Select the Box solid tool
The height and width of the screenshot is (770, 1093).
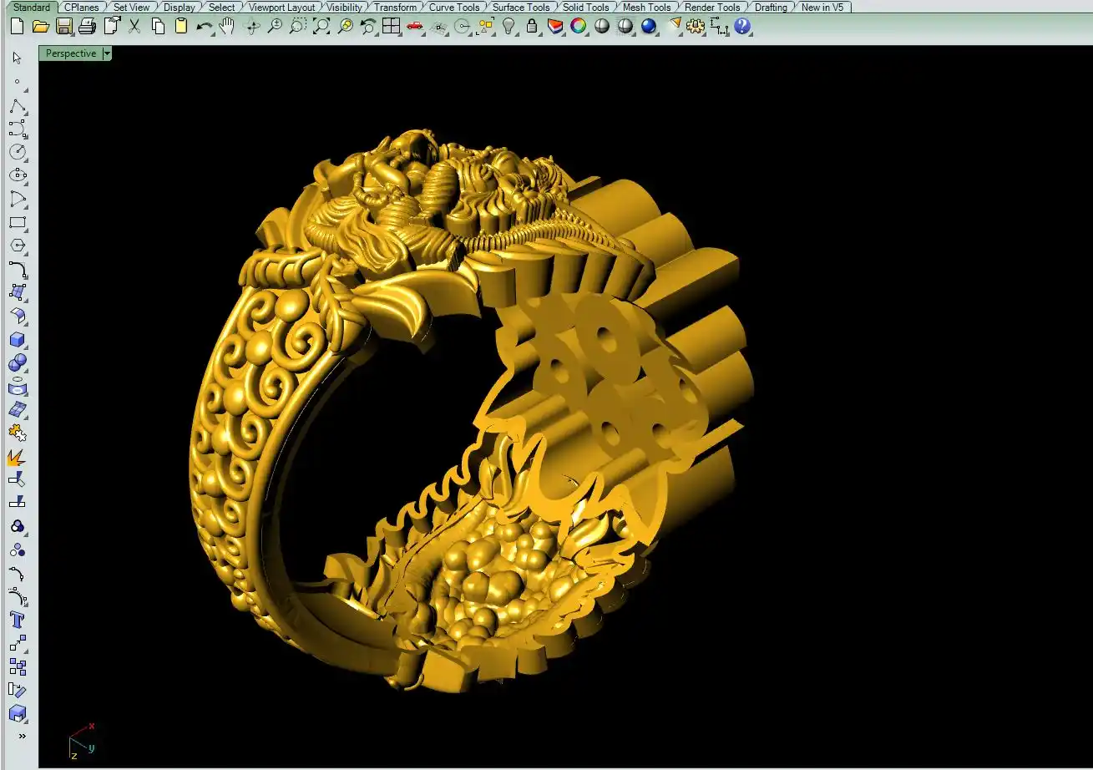click(x=18, y=340)
